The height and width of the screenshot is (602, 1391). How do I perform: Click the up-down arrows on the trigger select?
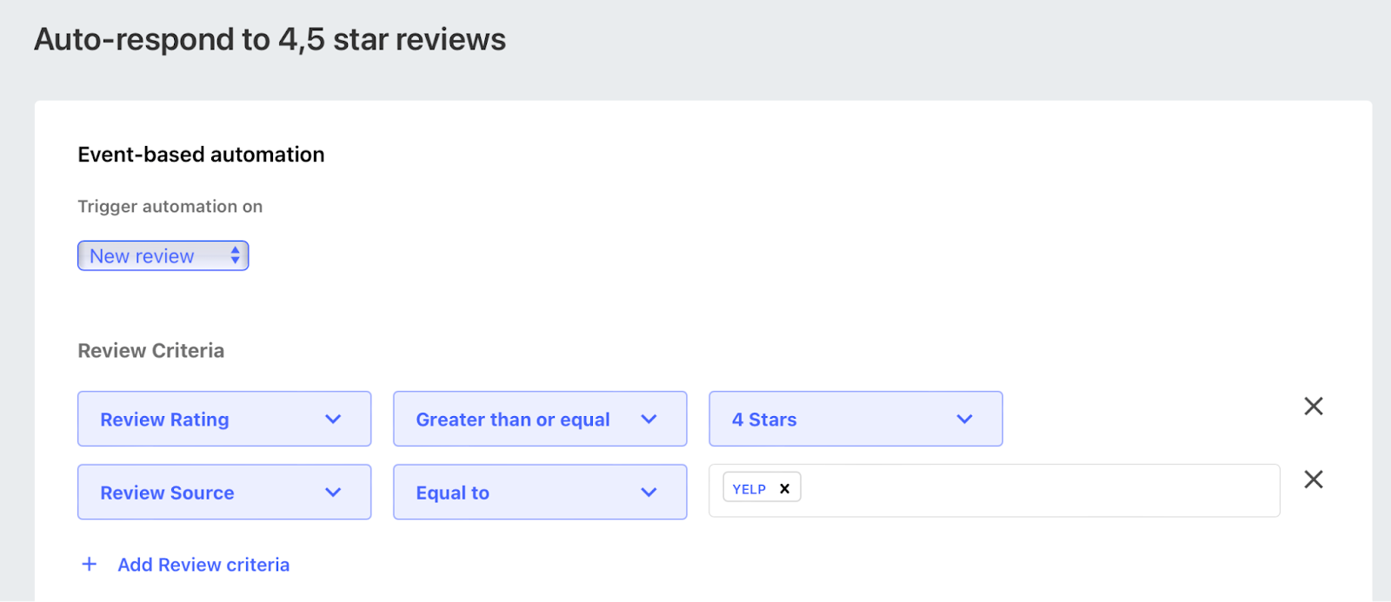point(235,255)
